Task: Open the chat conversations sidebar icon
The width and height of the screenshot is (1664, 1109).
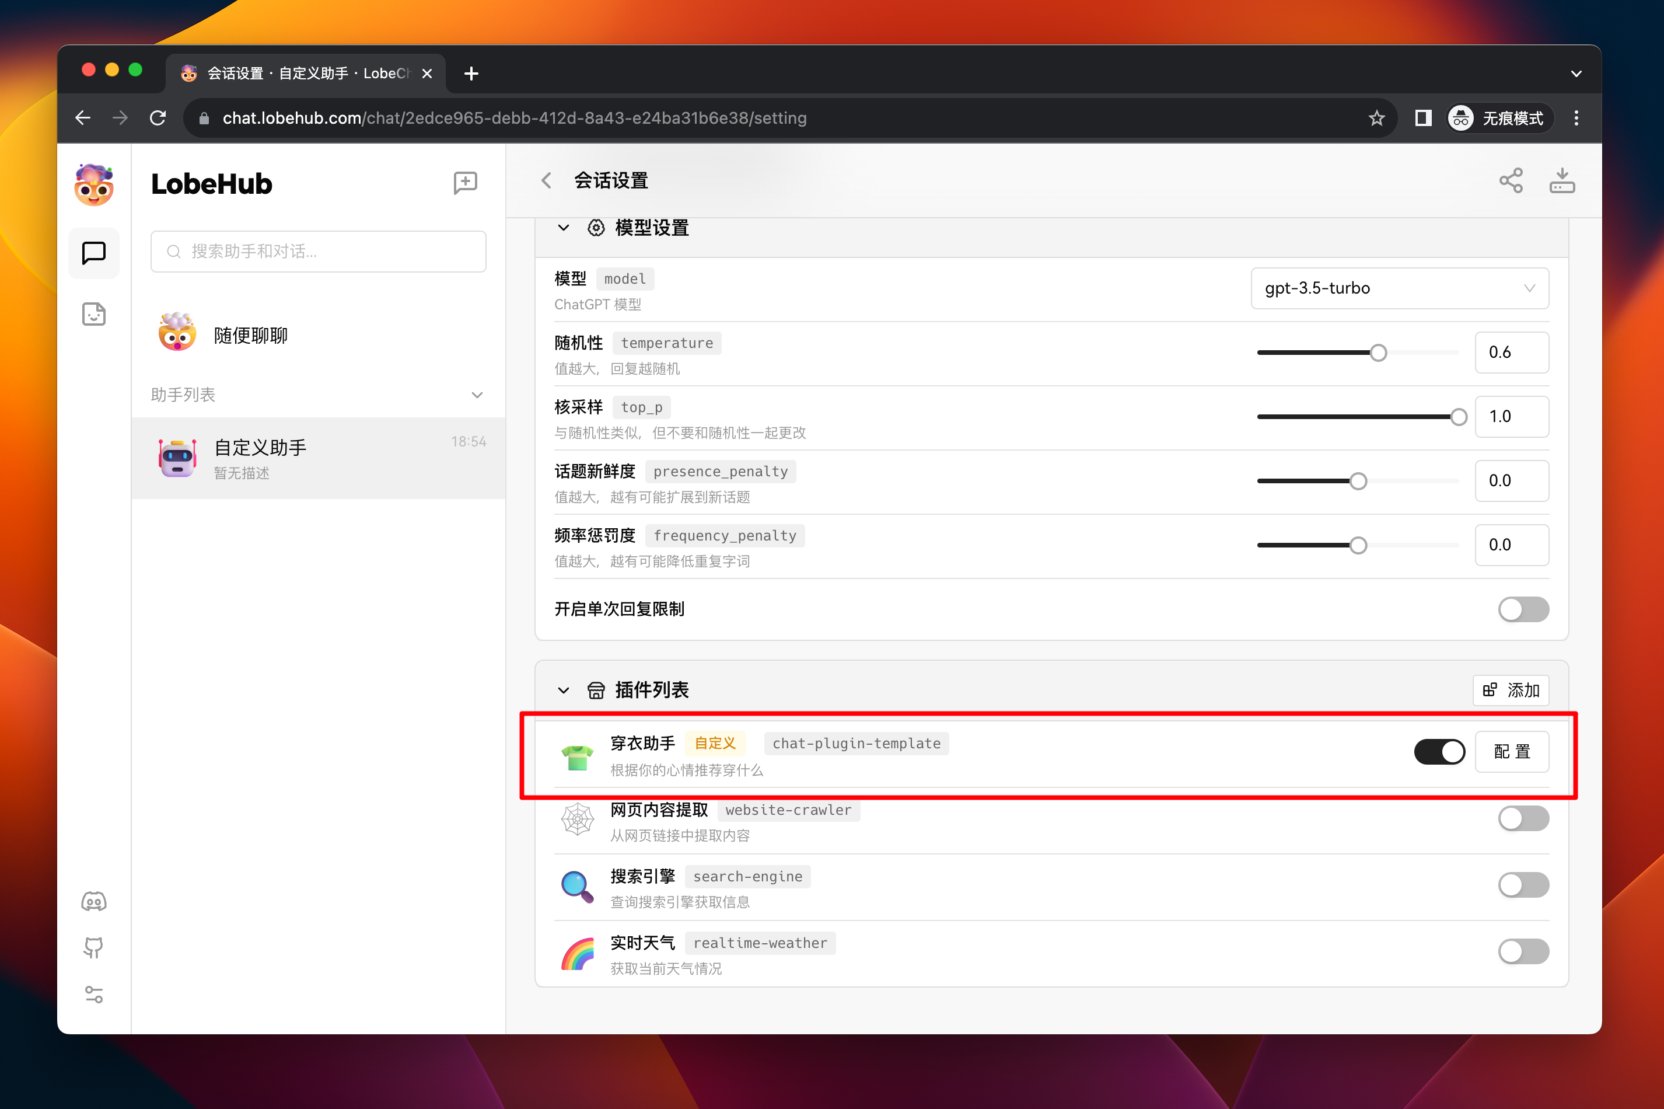Action: tap(94, 253)
